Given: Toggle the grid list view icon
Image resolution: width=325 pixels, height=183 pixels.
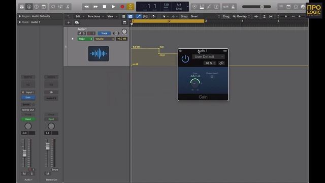Looking at the screenshot, I should (124, 16).
